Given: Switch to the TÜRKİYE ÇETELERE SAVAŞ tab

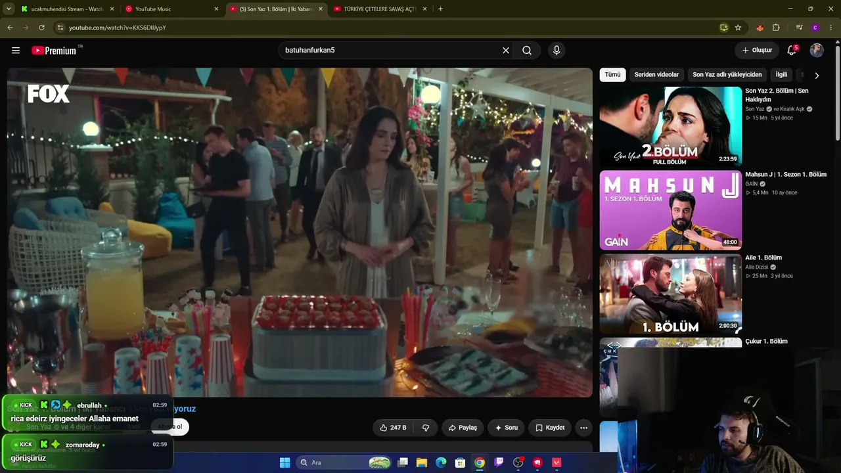Looking at the screenshot, I should [381, 9].
